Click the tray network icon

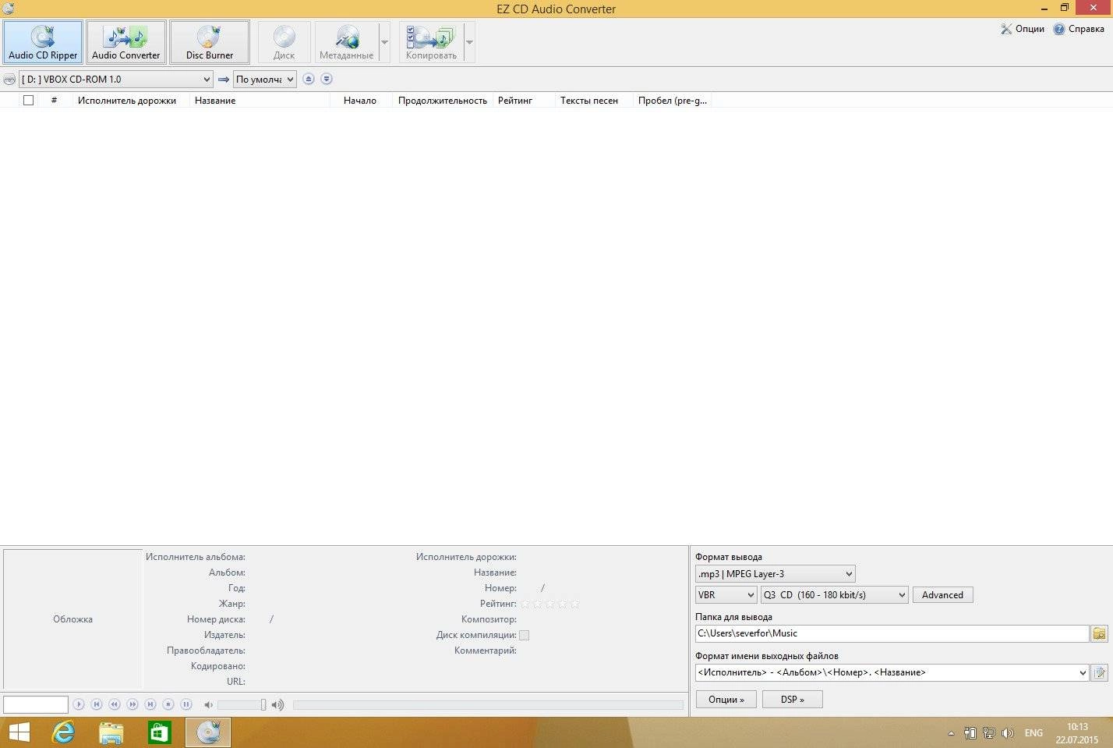[989, 733]
